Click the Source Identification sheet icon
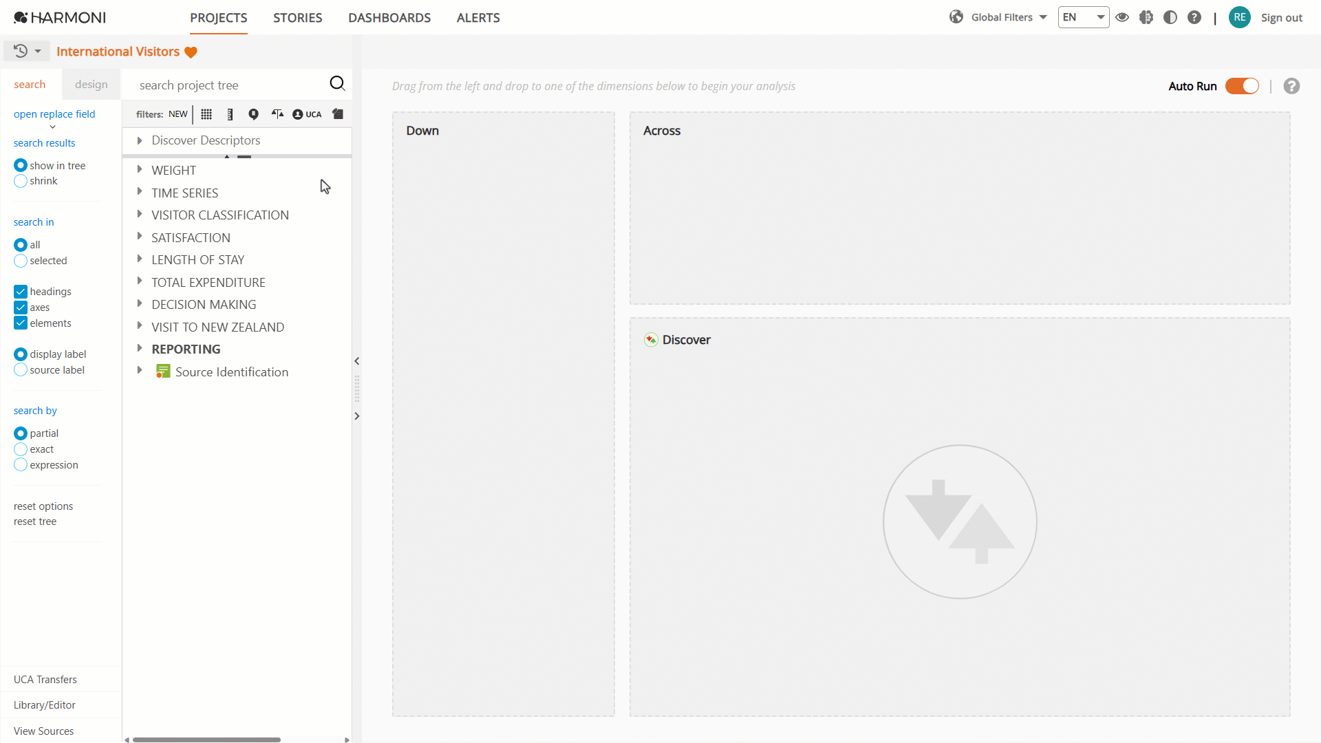Viewport: 1321px width, 743px height. (163, 371)
